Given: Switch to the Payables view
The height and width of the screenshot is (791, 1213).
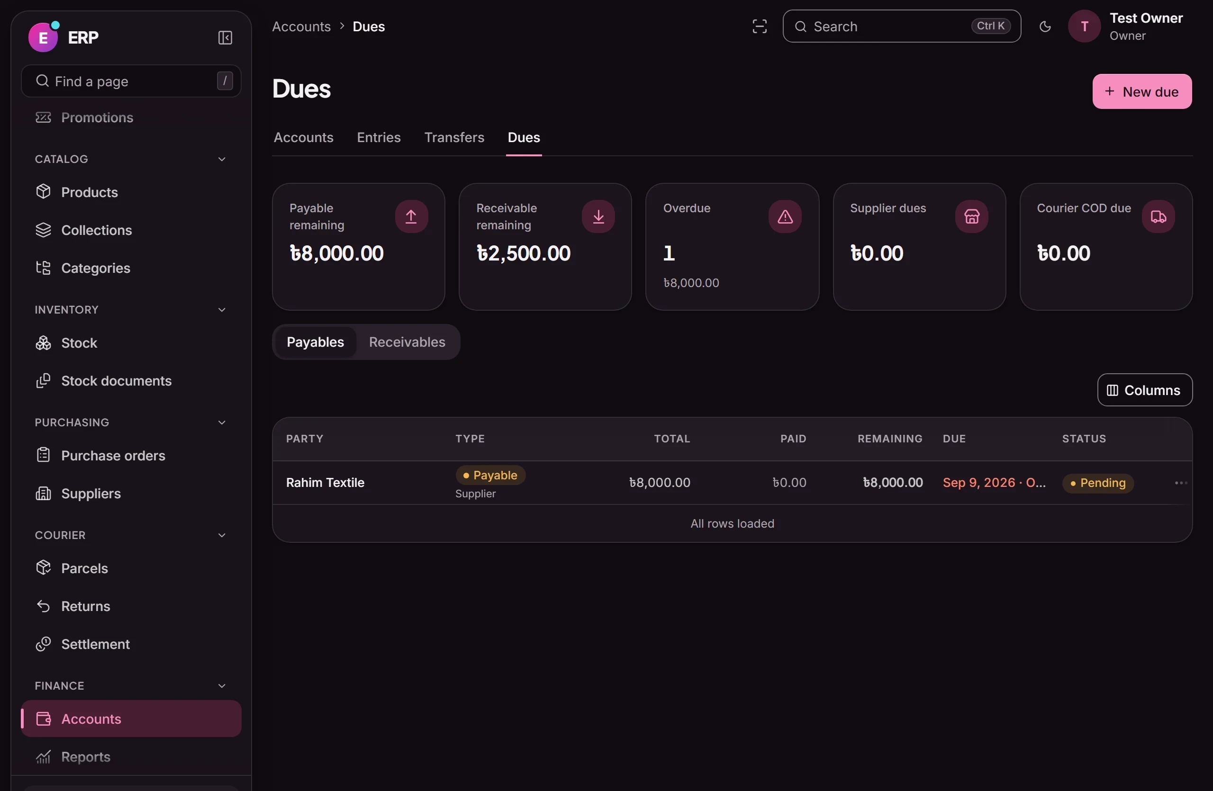Looking at the screenshot, I should click(x=315, y=342).
